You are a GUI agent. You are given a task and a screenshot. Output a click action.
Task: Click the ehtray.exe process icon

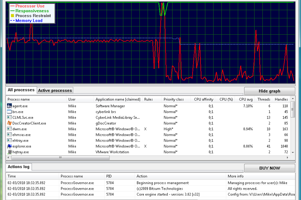pyautogui.click(x=9, y=140)
